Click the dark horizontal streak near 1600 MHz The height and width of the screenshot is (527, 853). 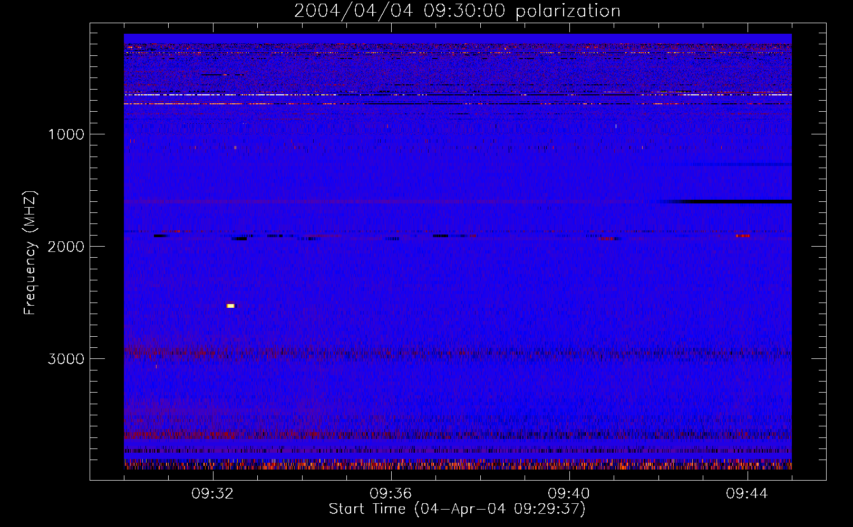tap(728, 201)
